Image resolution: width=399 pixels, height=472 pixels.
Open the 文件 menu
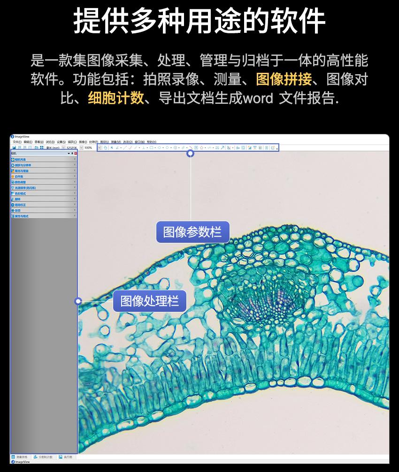16,142
